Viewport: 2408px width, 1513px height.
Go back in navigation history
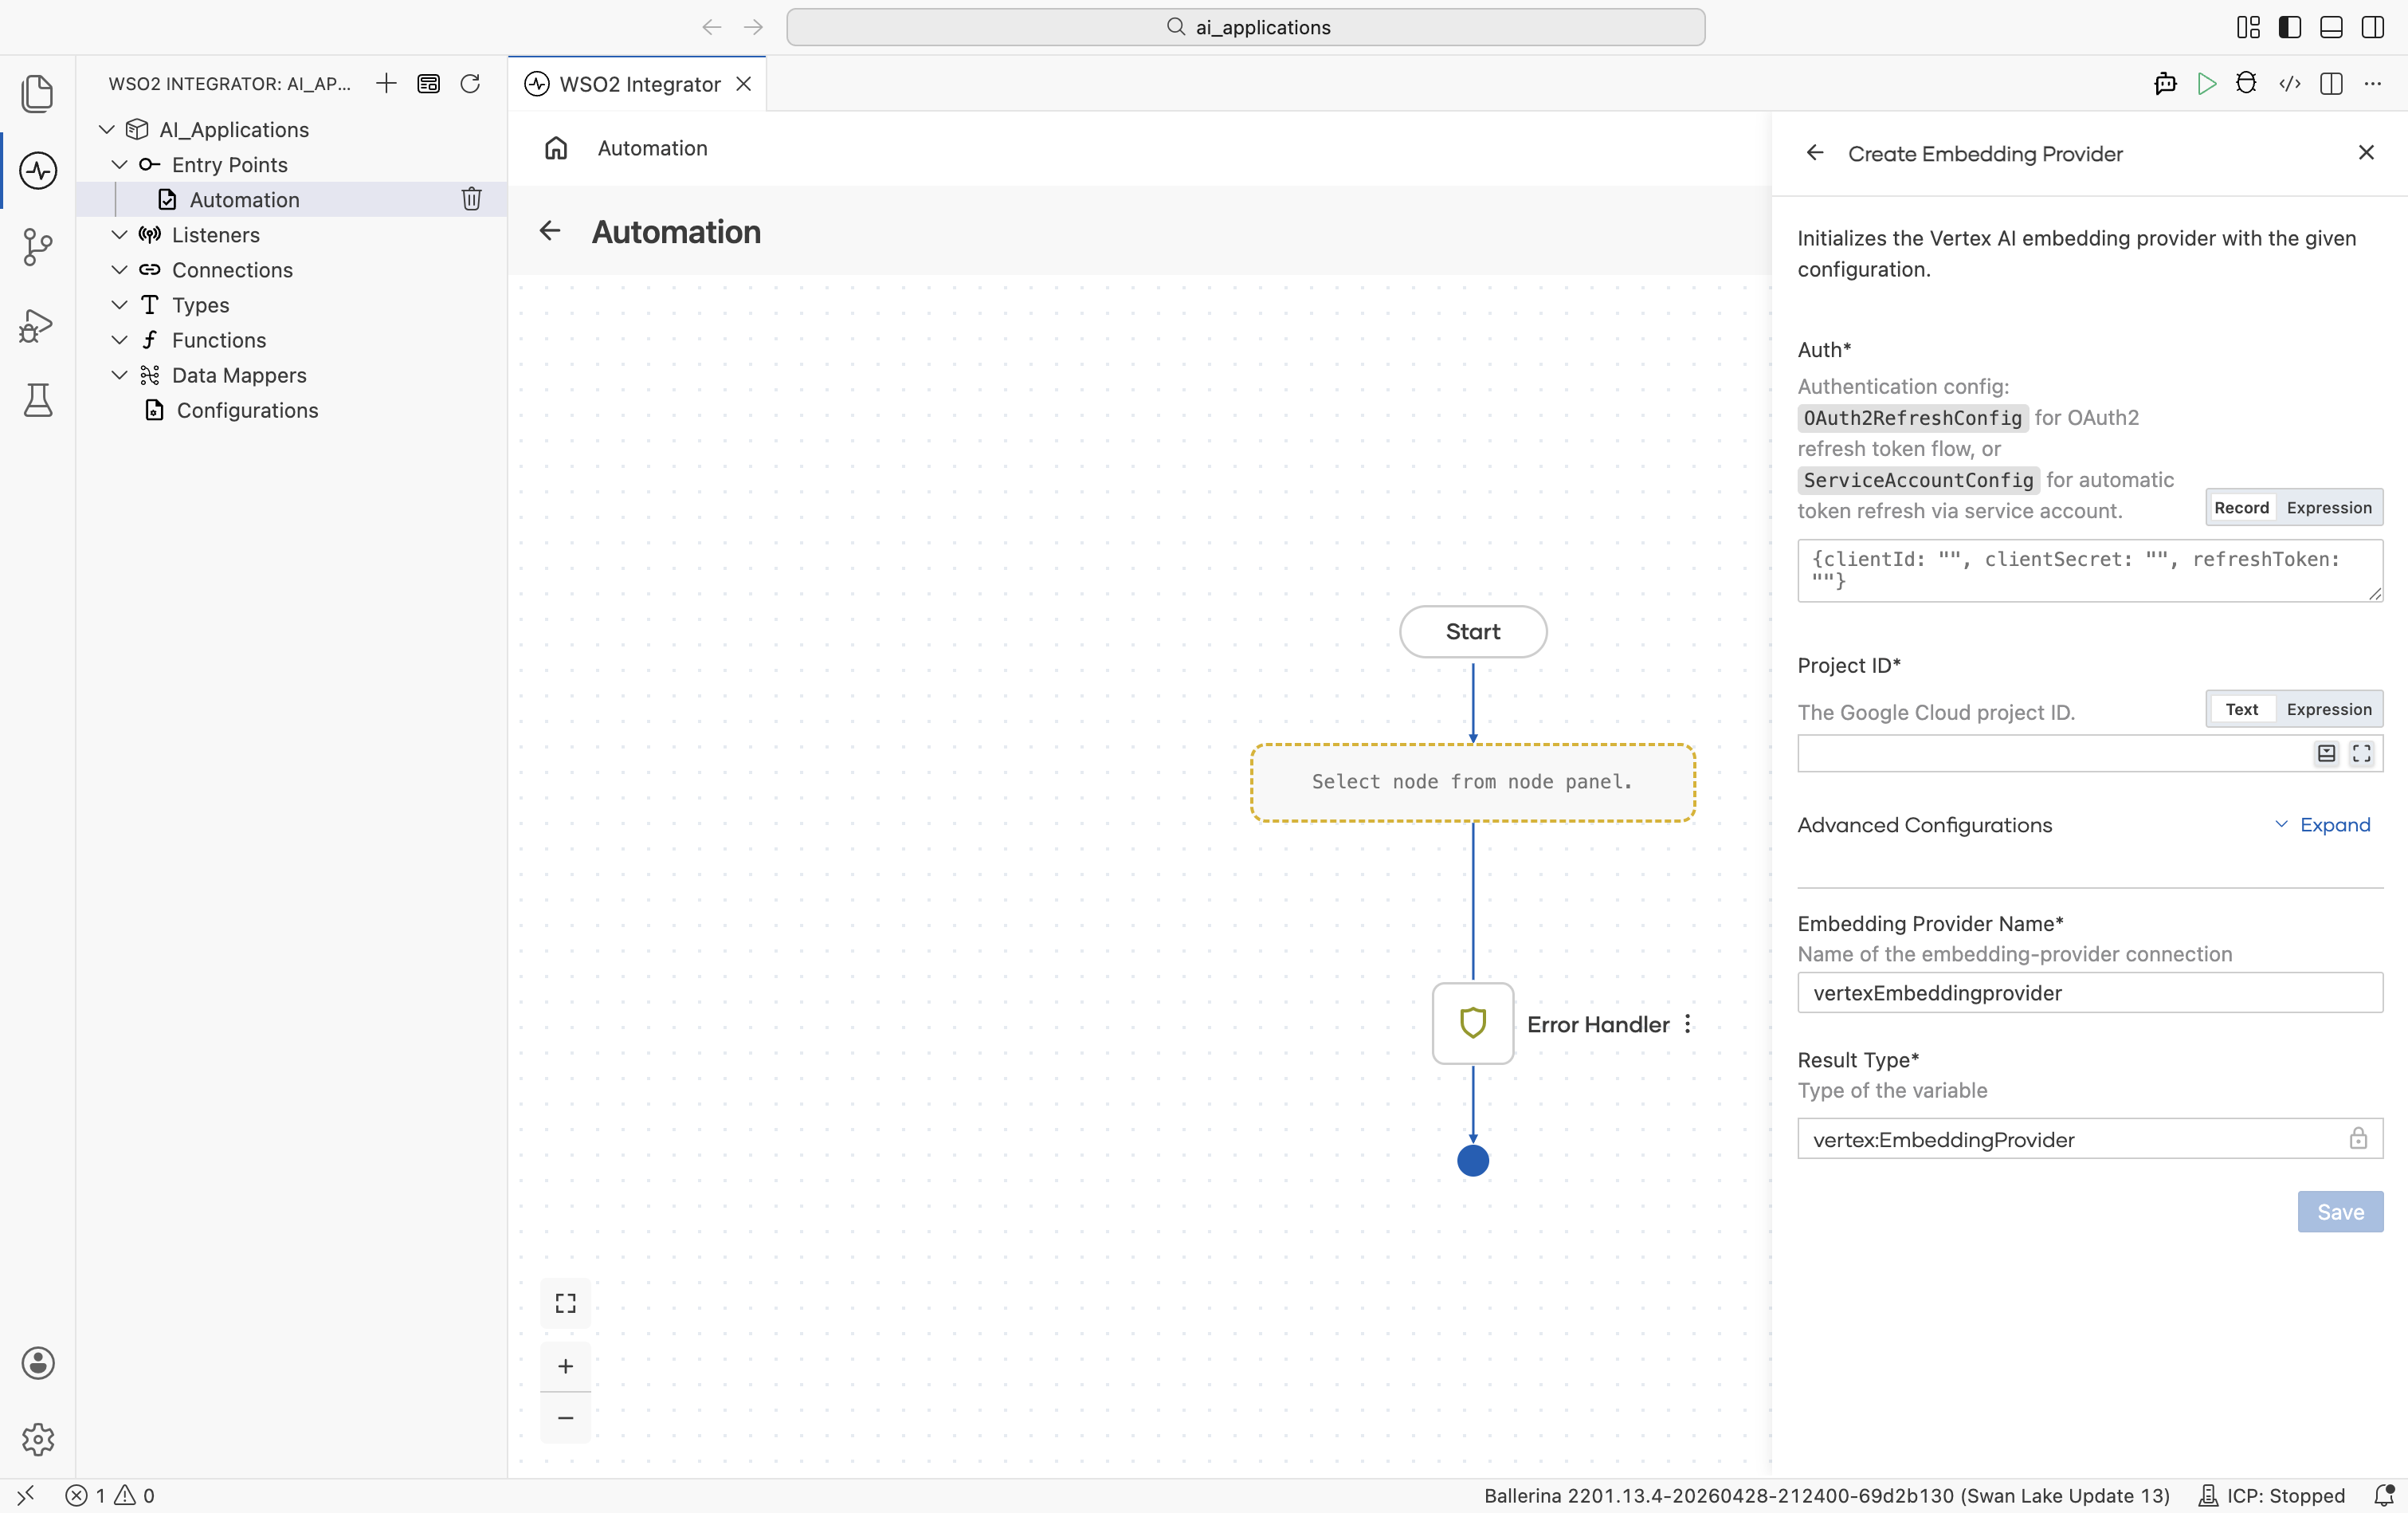coord(712,27)
